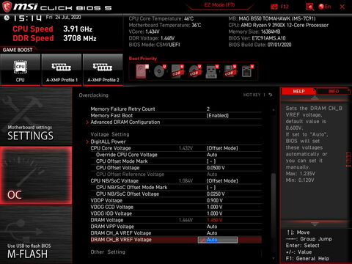Viewport: 352px width, 264px height.
Task: Click the return arrow next to HOT KEY
Action: click(271, 95)
